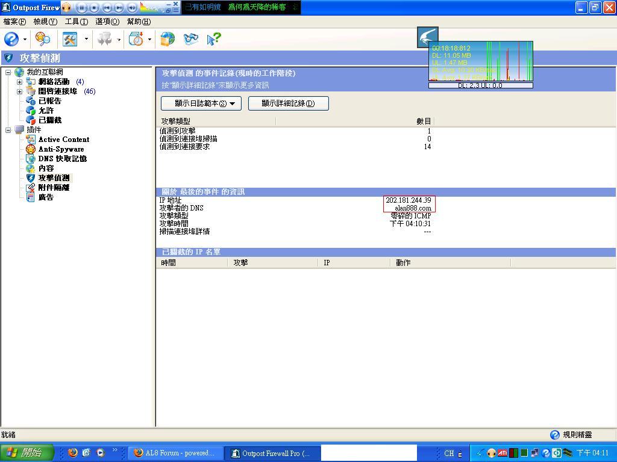The image size is (617, 462).
Task: Click the 時間 column header
Action: pyautogui.click(x=192, y=263)
